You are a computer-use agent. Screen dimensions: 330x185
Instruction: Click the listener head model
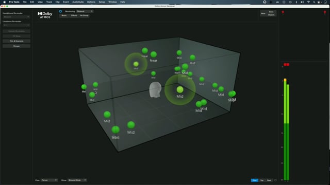pyautogui.click(x=155, y=89)
